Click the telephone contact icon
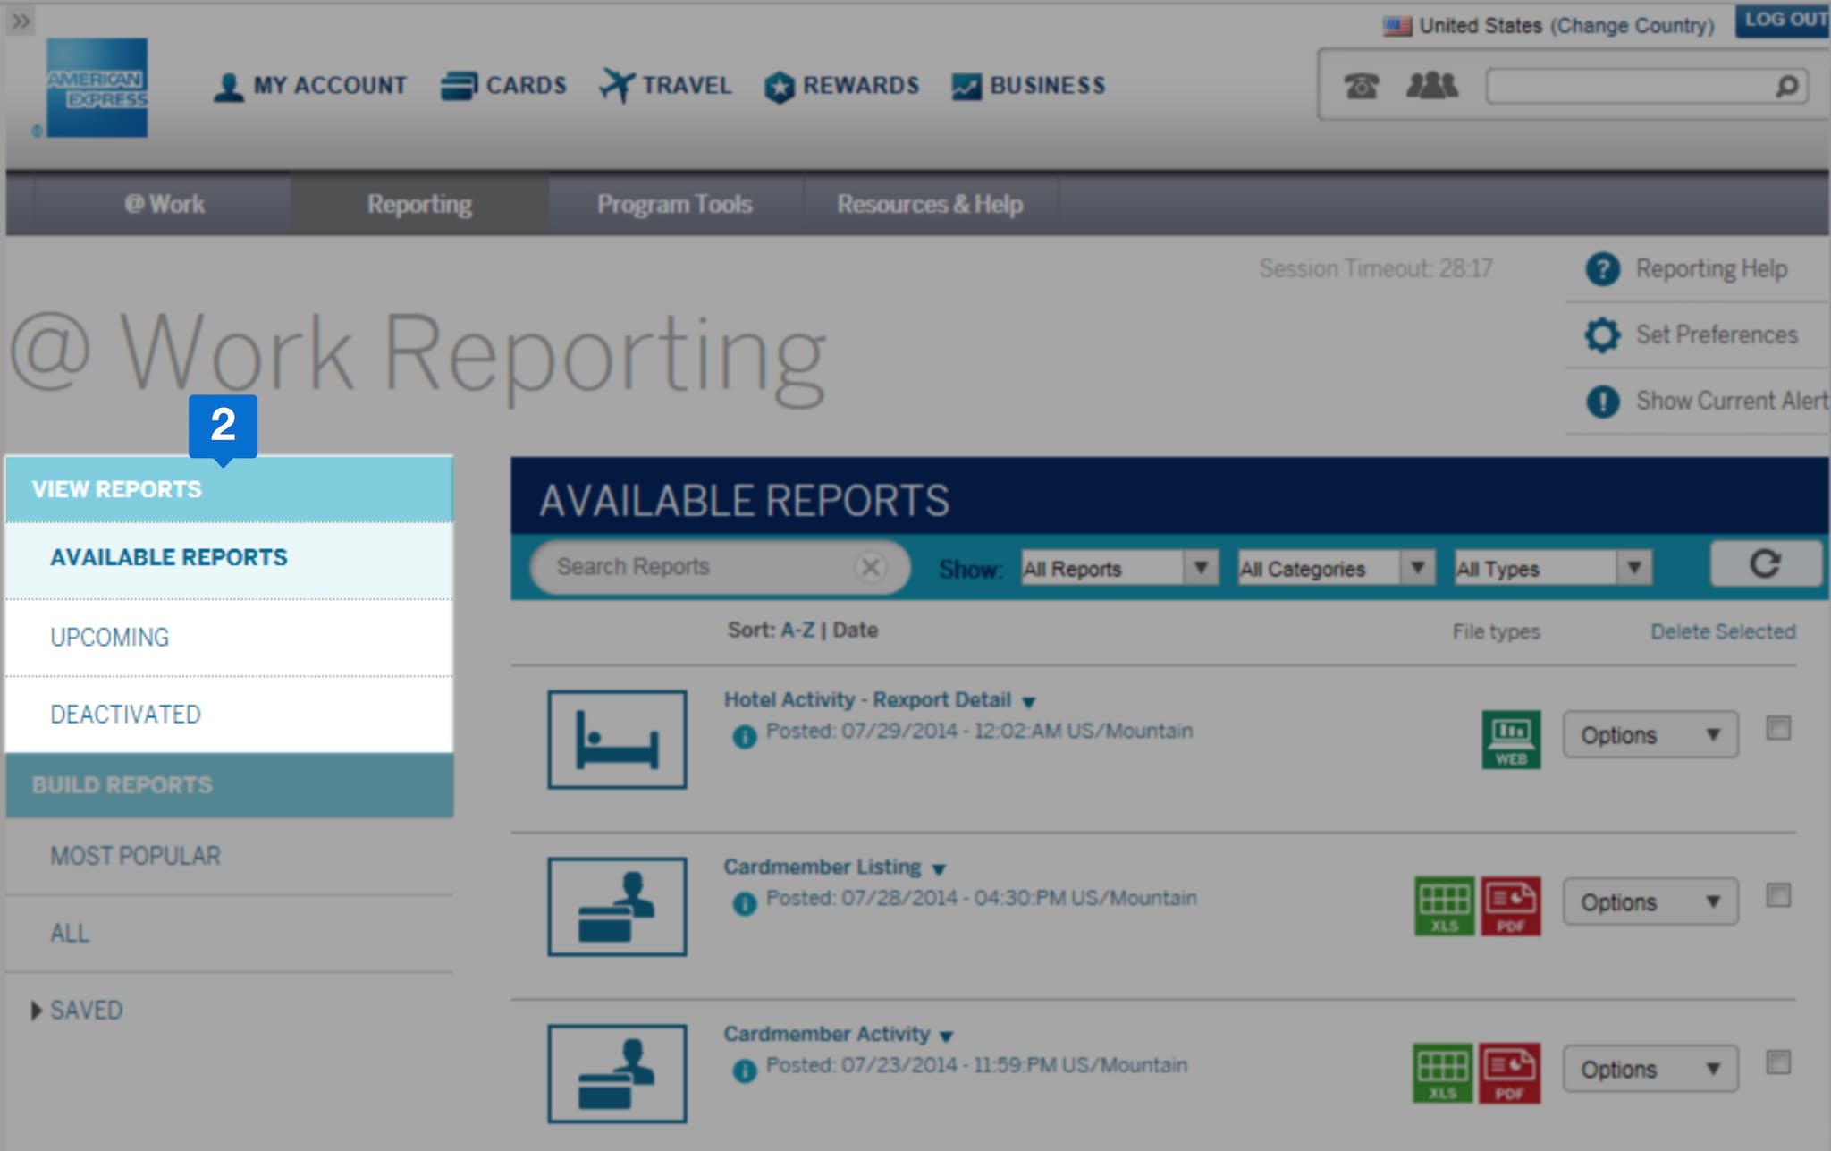The image size is (1831, 1151). (1361, 87)
